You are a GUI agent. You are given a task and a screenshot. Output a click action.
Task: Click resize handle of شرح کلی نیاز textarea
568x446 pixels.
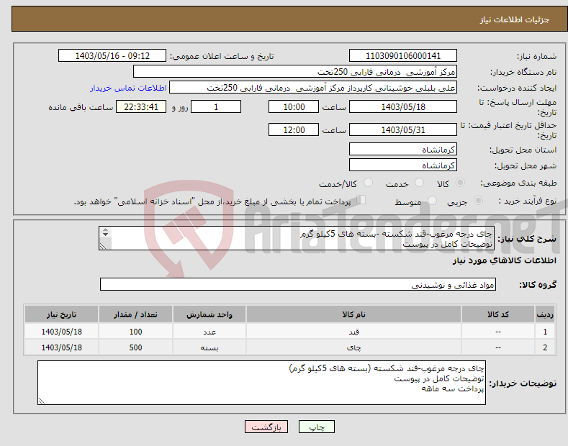click(103, 246)
